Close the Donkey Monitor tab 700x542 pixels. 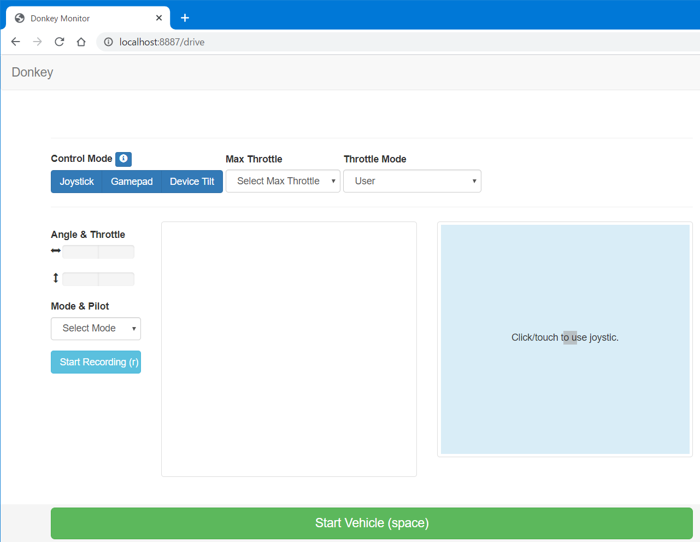point(159,18)
